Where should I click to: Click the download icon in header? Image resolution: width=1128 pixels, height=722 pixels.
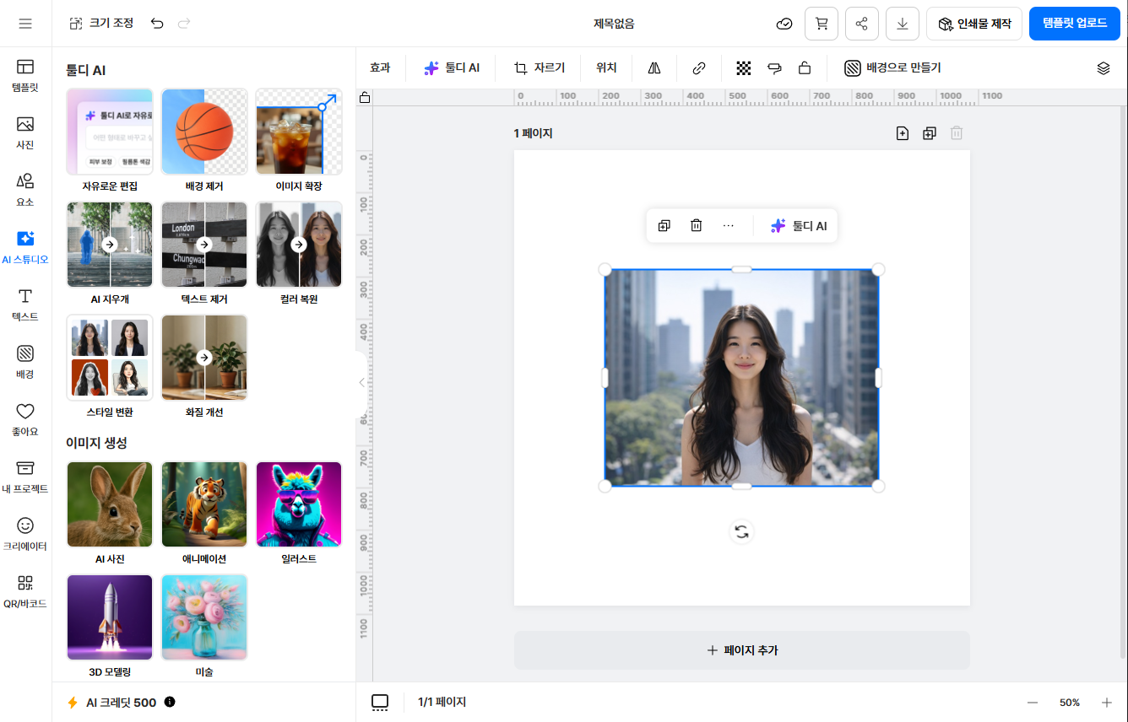[x=902, y=24]
